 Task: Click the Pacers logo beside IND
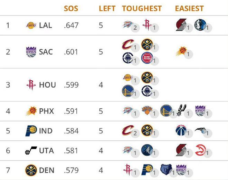point(31,131)
